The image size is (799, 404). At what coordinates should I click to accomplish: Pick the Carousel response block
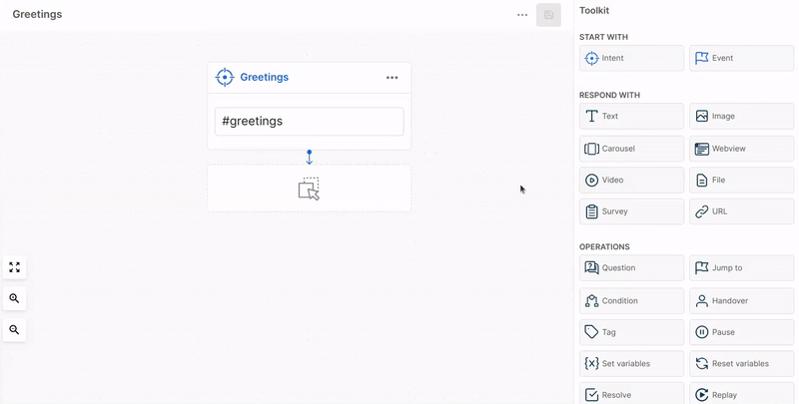(x=631, y=149)
